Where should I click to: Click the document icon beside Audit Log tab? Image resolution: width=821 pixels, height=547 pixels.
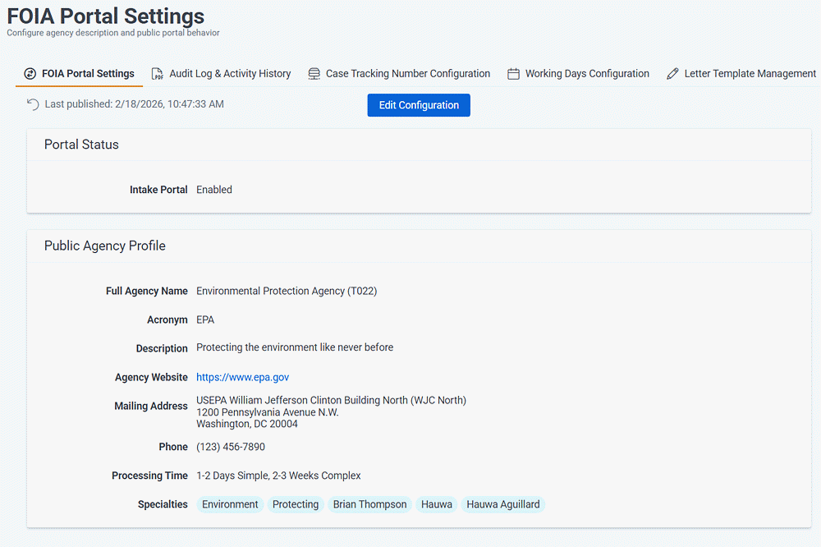coord(157,73)
